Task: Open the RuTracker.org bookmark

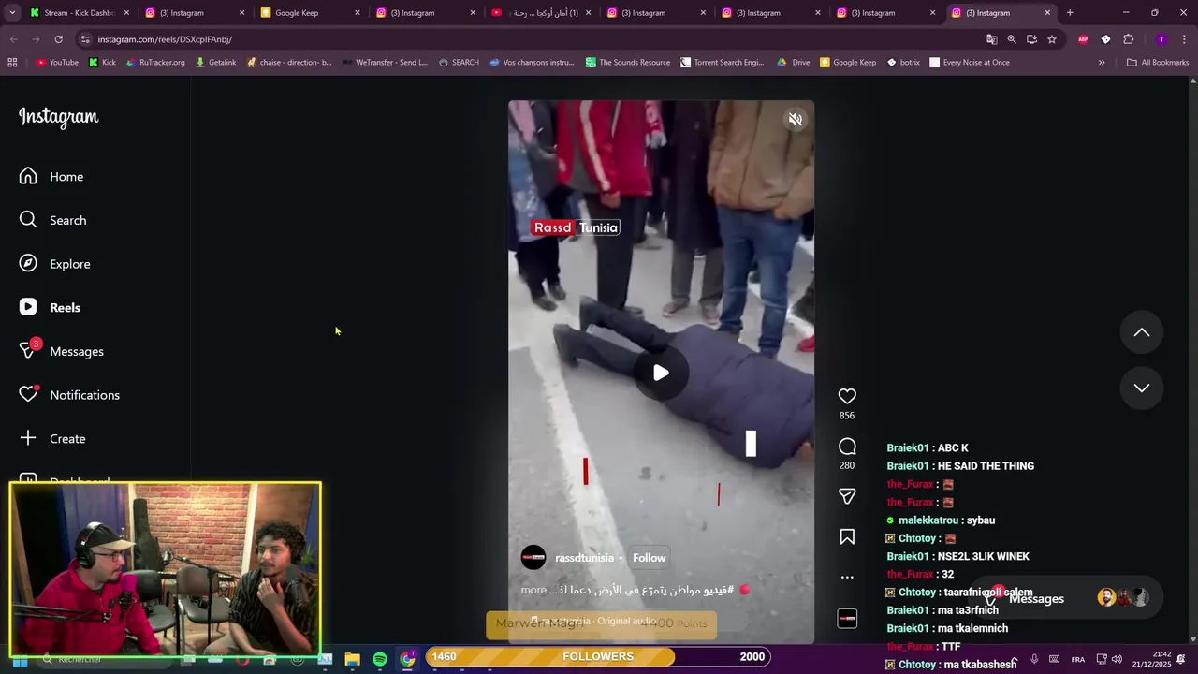Action: (x=155, y=63)
